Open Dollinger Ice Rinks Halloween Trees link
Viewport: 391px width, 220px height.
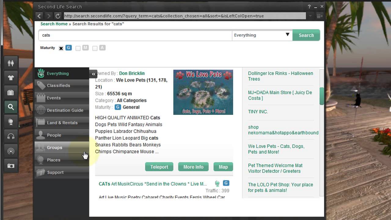point(280,76)
